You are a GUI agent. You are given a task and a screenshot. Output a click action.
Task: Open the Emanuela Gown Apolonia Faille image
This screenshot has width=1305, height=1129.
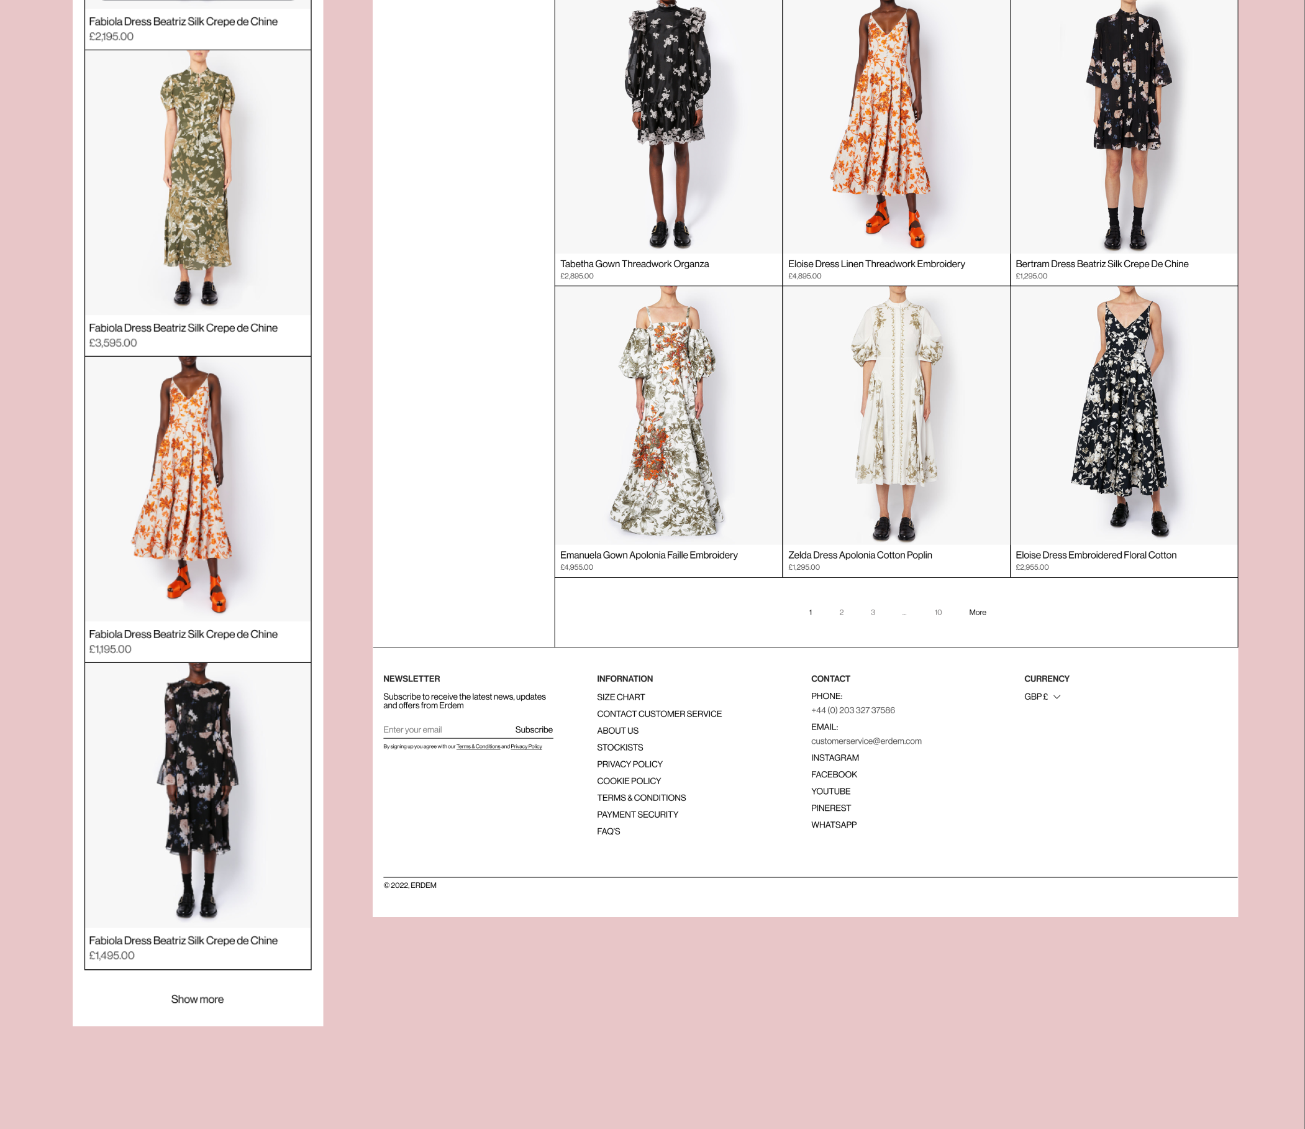point(668,416)
